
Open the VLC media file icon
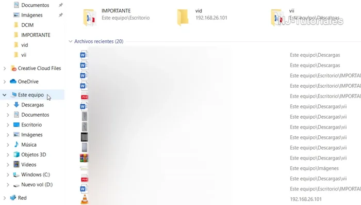pyautogui.click(x=85, y=199)
